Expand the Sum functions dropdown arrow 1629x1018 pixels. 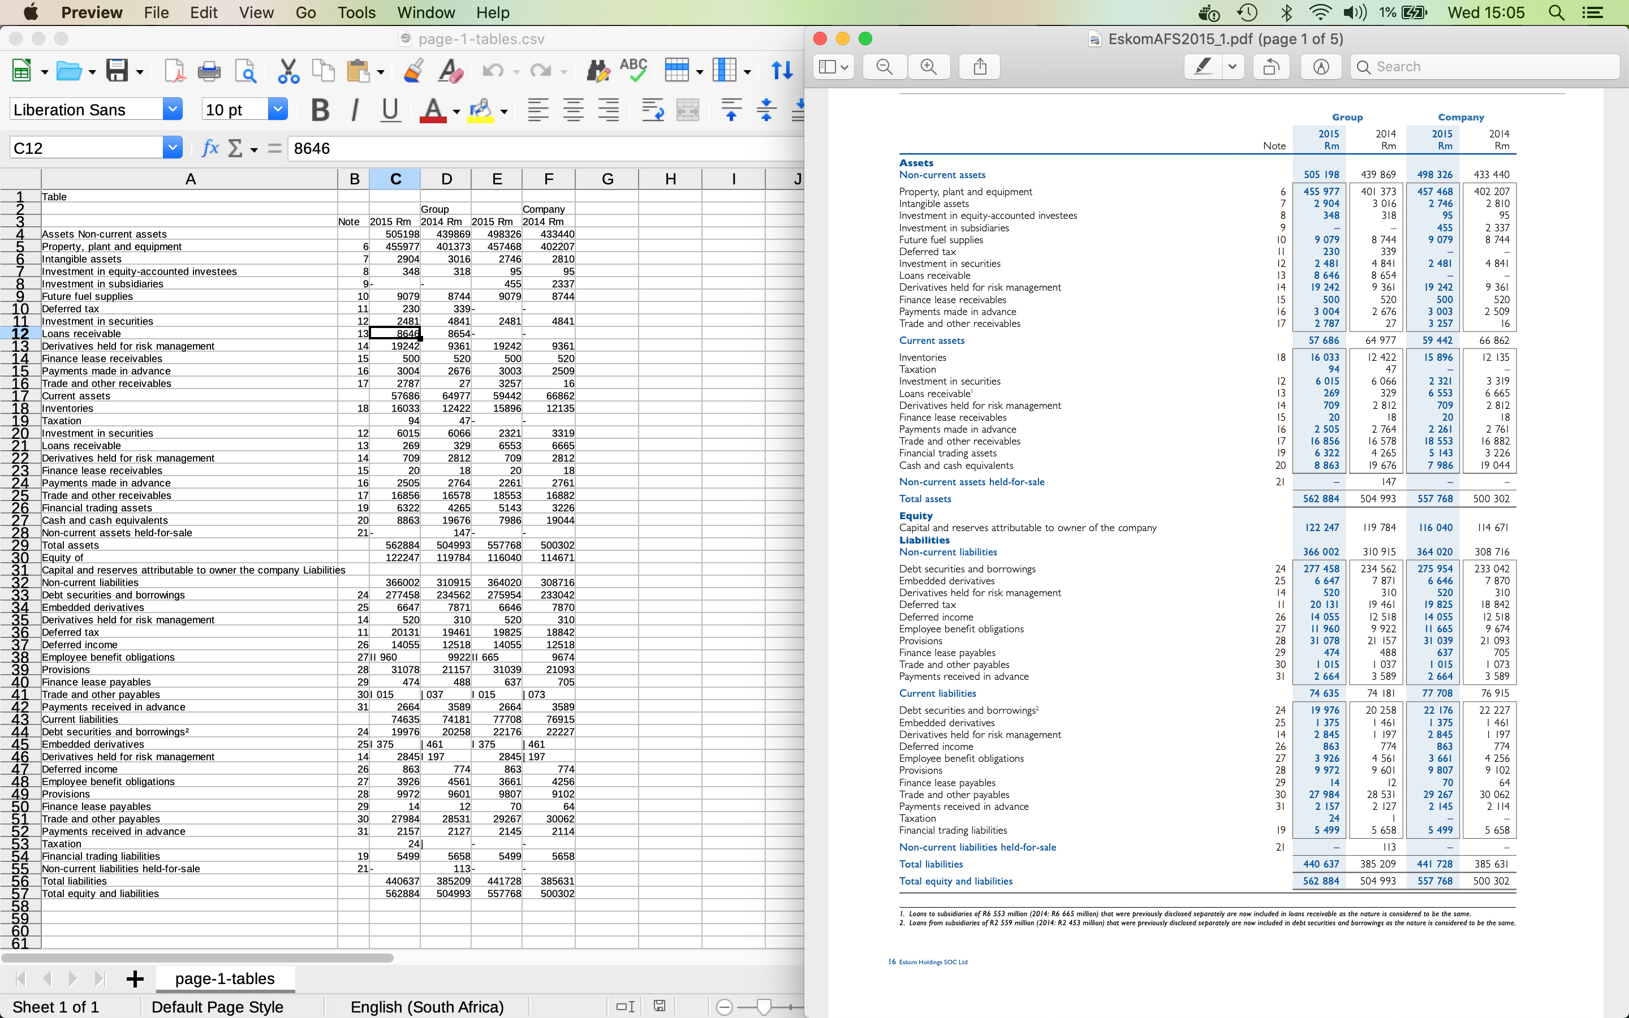pyautogui.click(x=254, y=149)
